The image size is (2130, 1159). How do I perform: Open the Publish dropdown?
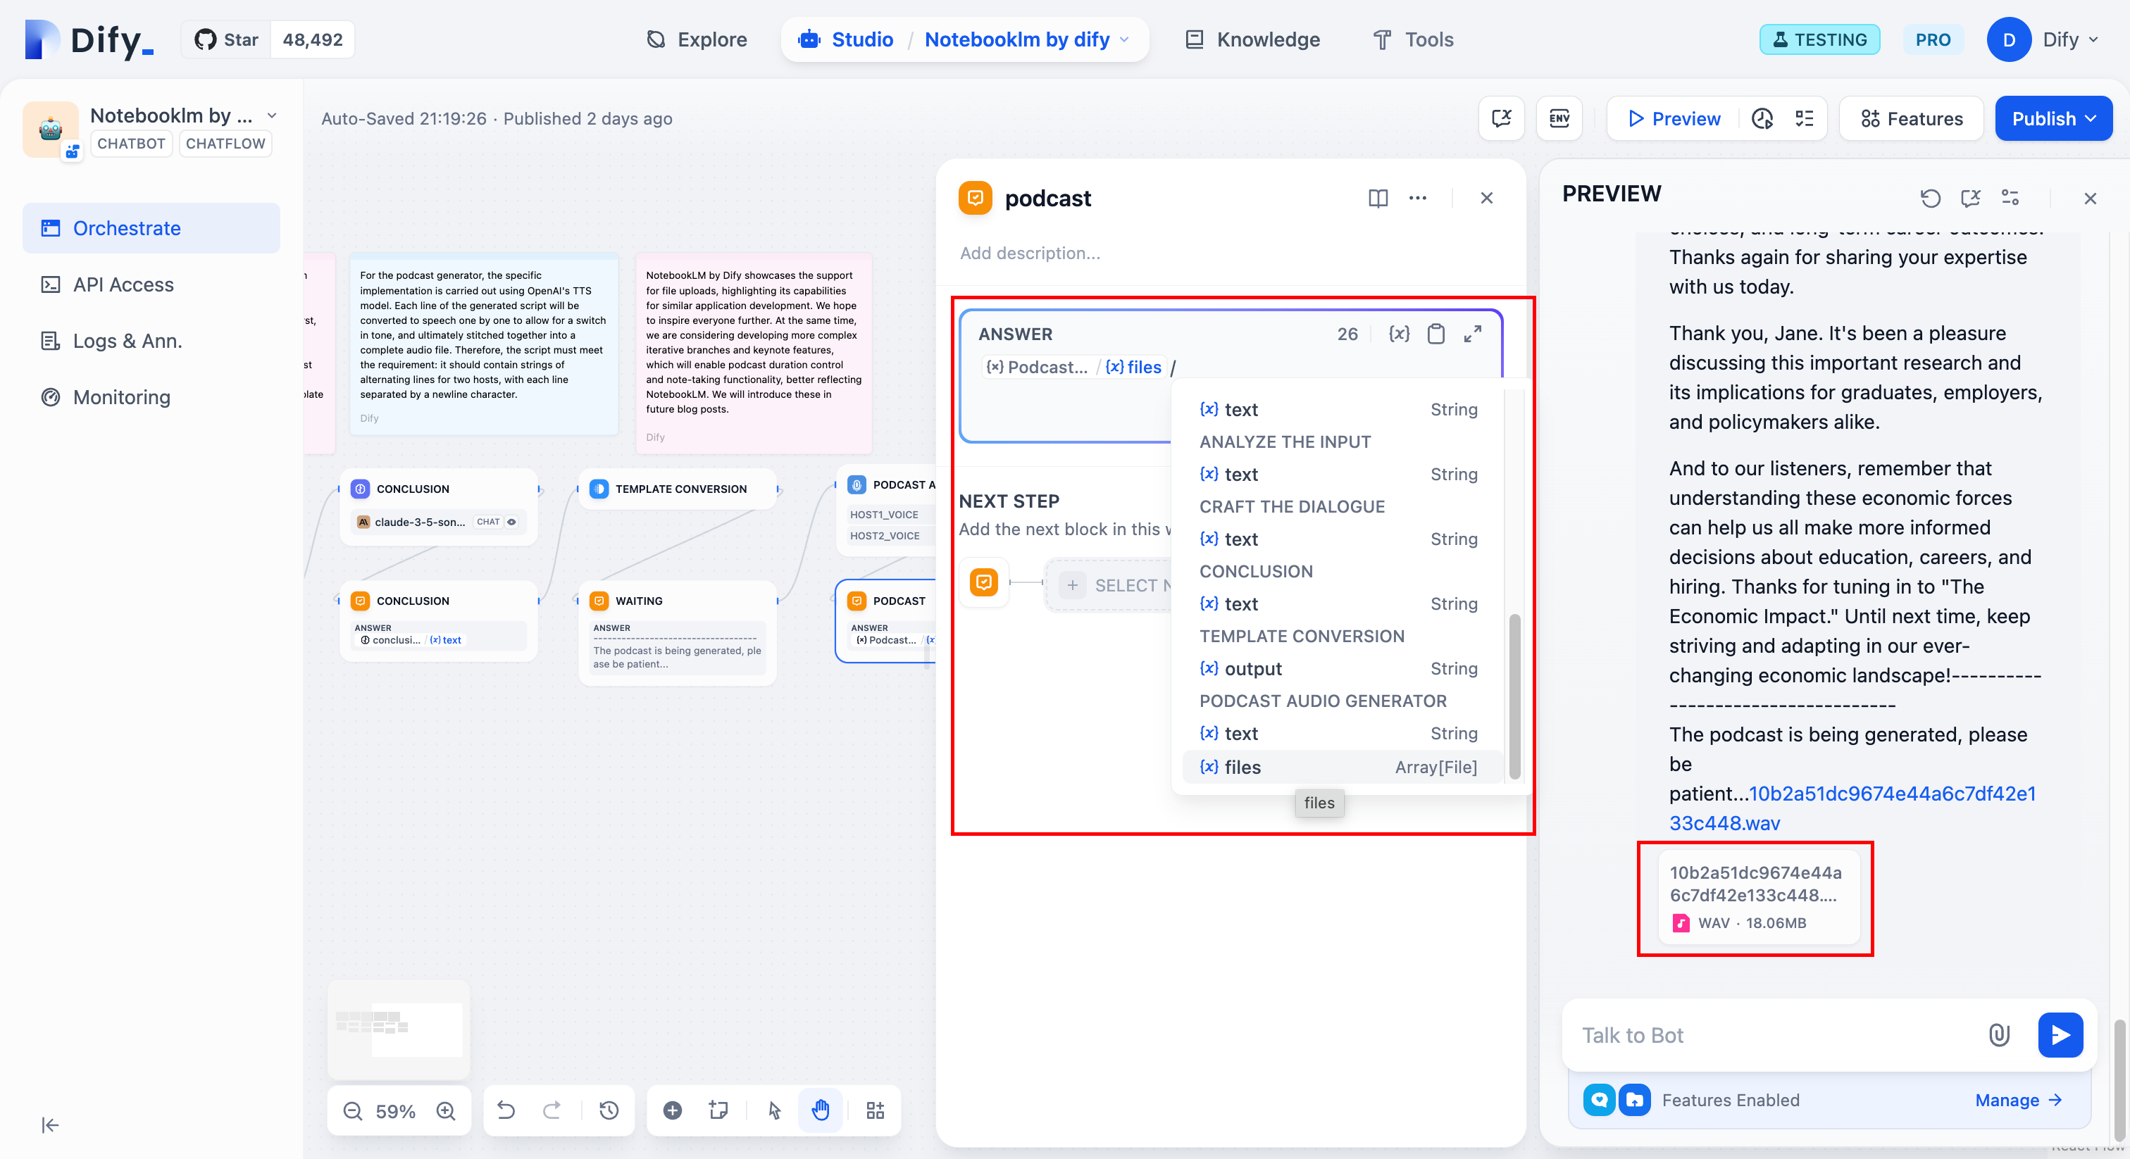[2053, 118]
